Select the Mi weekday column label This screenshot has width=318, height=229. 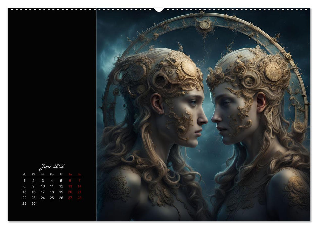coord(43,174)
